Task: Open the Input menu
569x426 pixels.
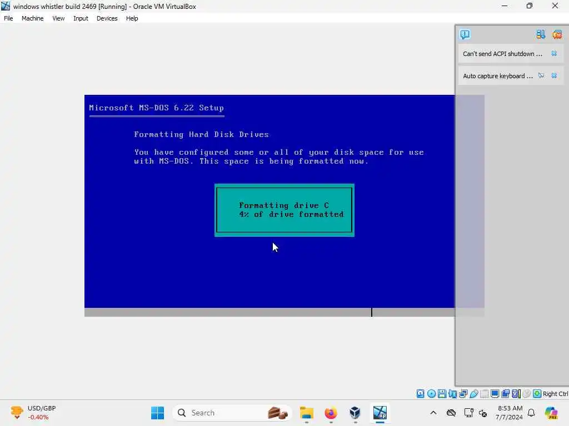Action: [x=81, y=18]
